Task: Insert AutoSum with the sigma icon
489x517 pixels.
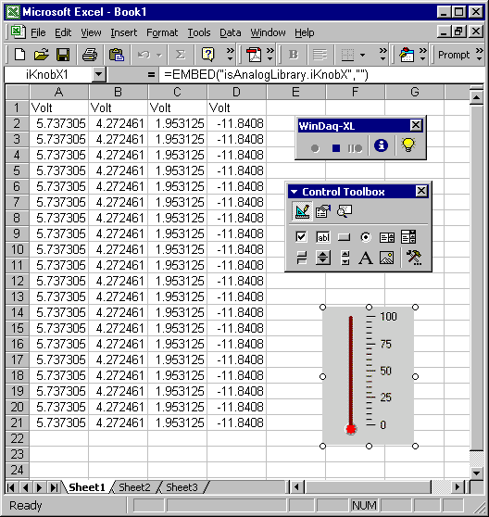Action: tap(181, 55)
